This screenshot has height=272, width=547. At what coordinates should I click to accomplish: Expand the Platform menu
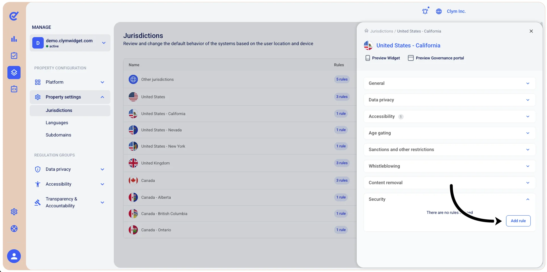[x=70, y=82]
